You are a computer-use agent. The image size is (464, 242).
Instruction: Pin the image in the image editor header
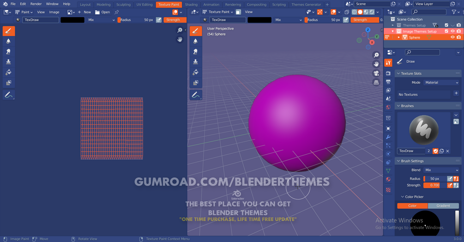(117, 12)
